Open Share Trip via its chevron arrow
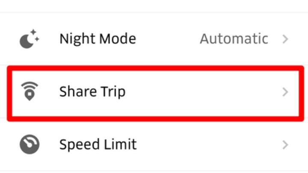308x173 pixels. tap(285, 91)
